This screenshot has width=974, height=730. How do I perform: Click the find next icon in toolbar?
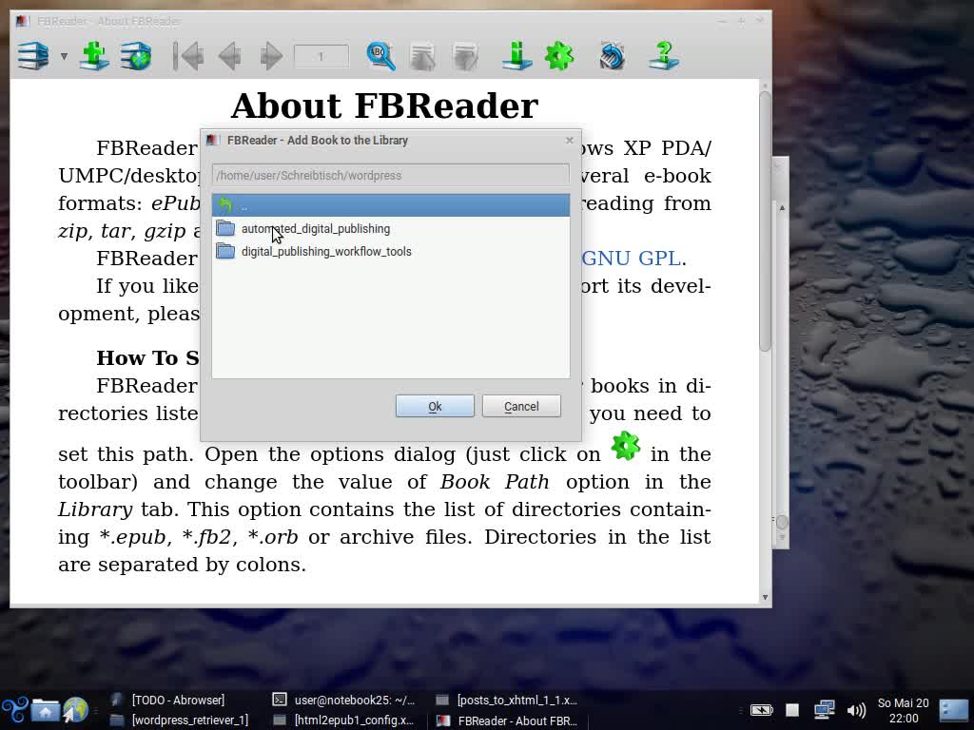[465, 56]
